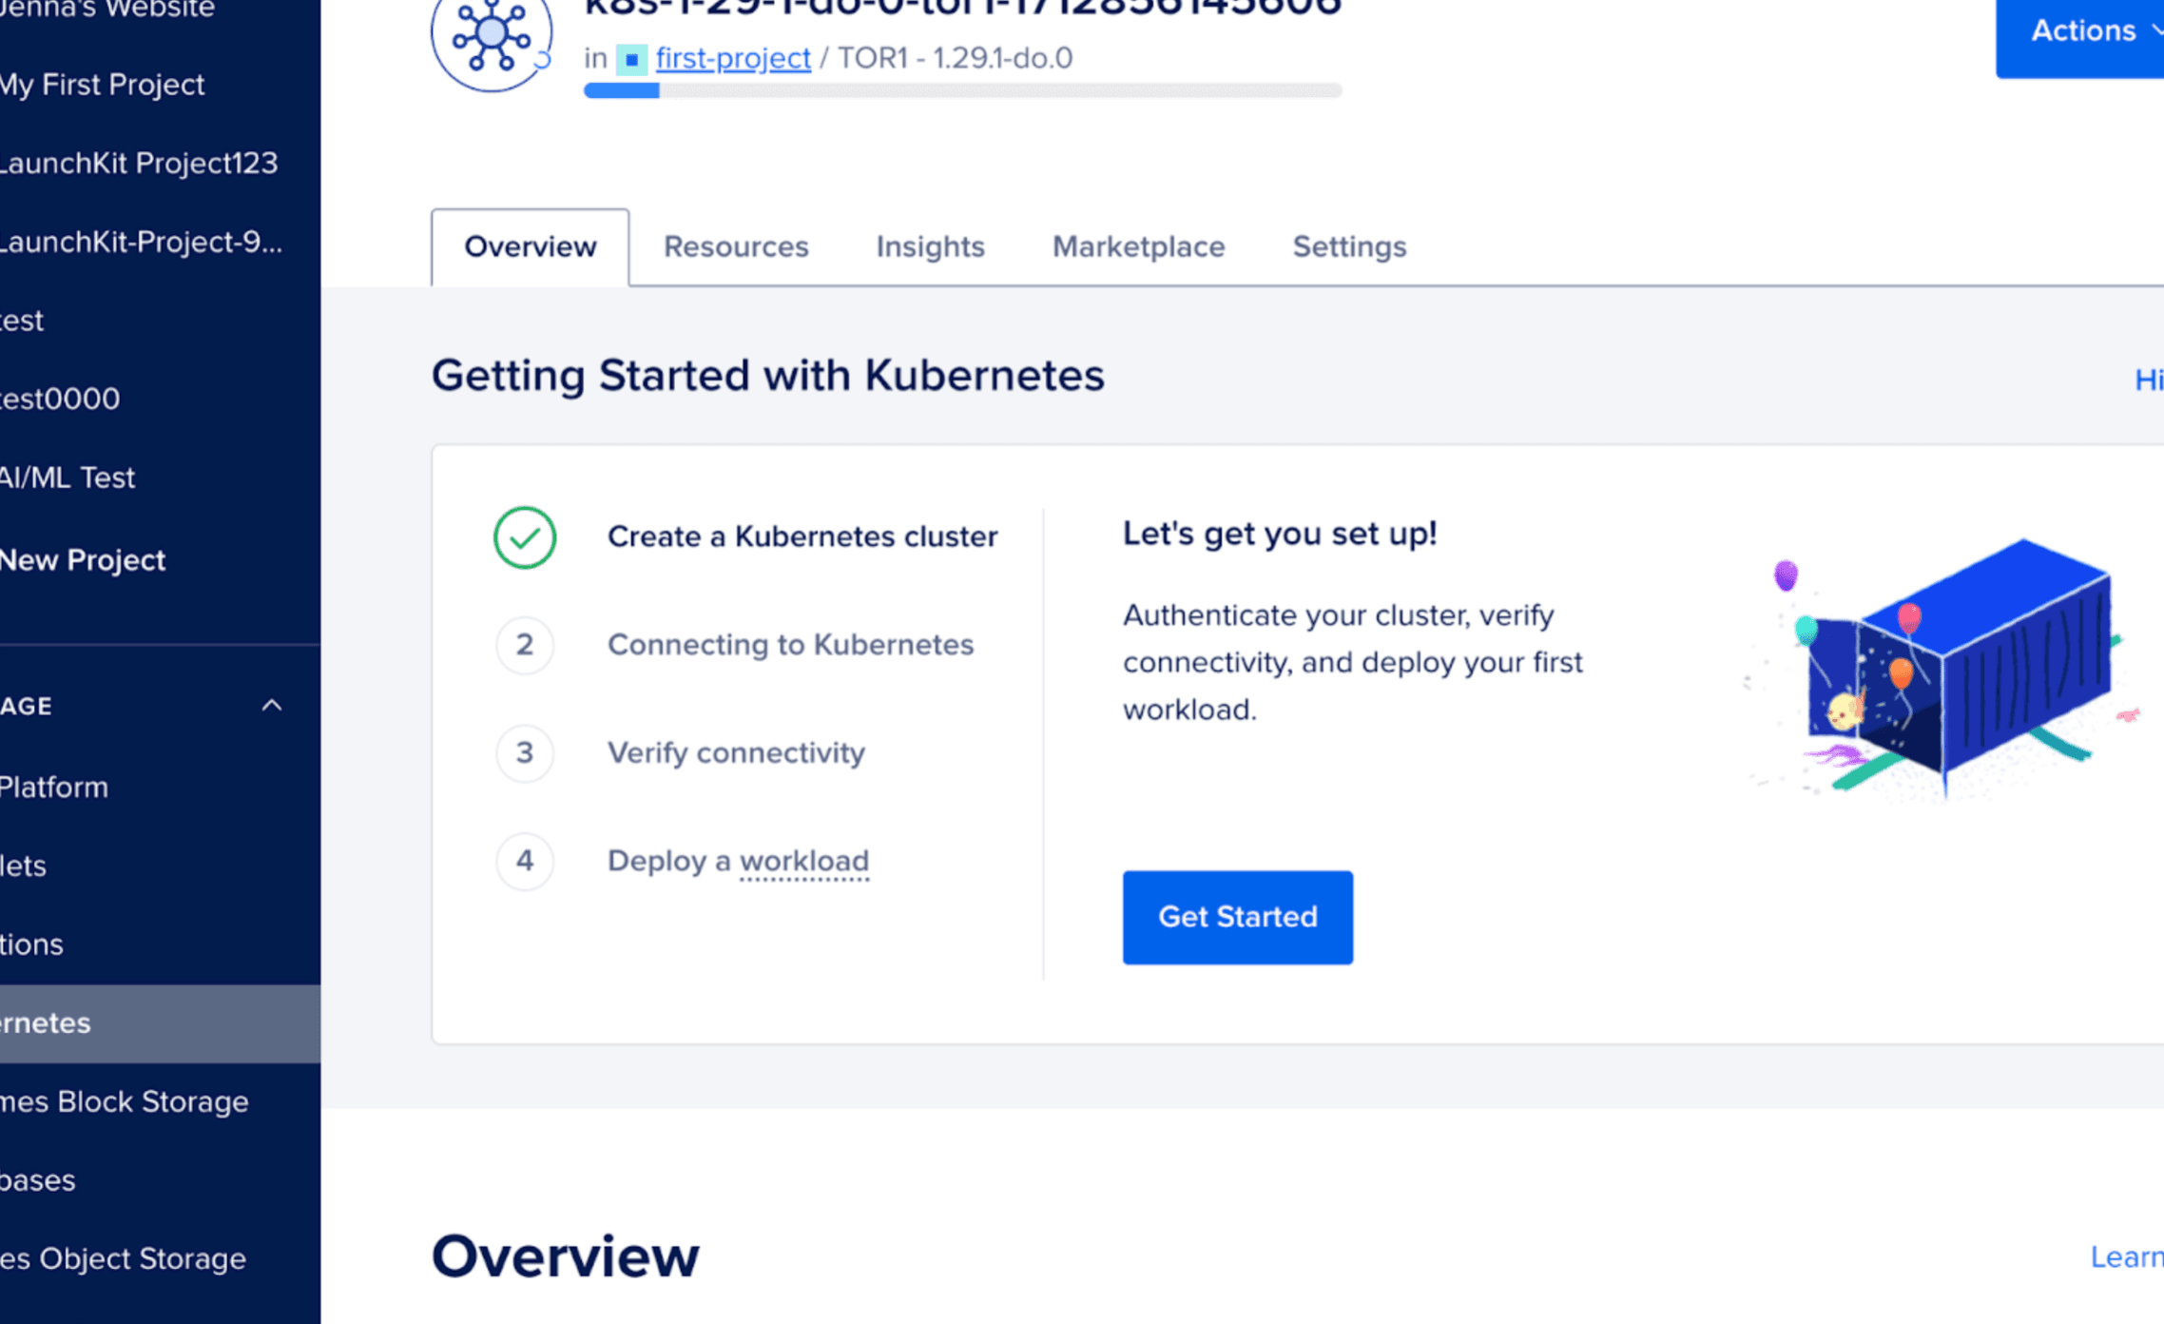The height and width of the screenshot is (1324, 2164).
Task: Select Create a Kubernetes cluster step
Action: tap(802, 536)
